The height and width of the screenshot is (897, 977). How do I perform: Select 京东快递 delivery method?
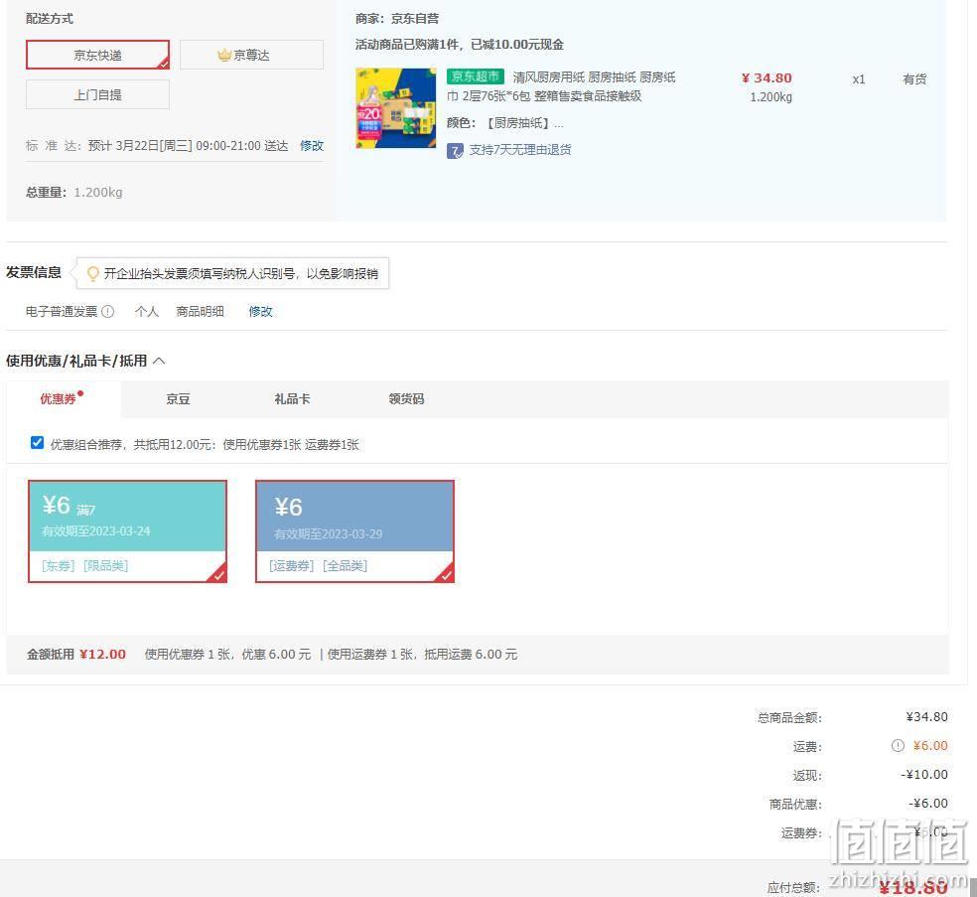pyautogui.click(x=98, y=55)
